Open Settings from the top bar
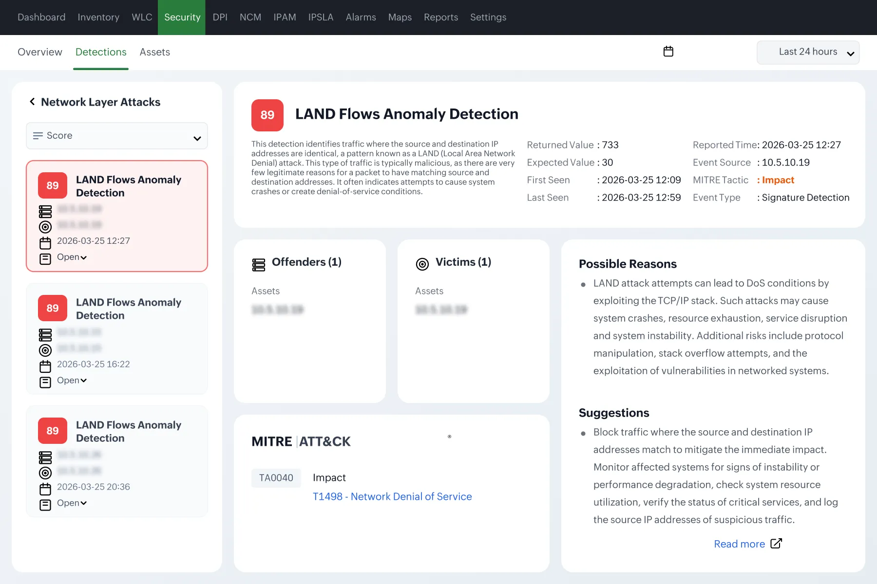The image size is (877, 584). click(488, 18)
